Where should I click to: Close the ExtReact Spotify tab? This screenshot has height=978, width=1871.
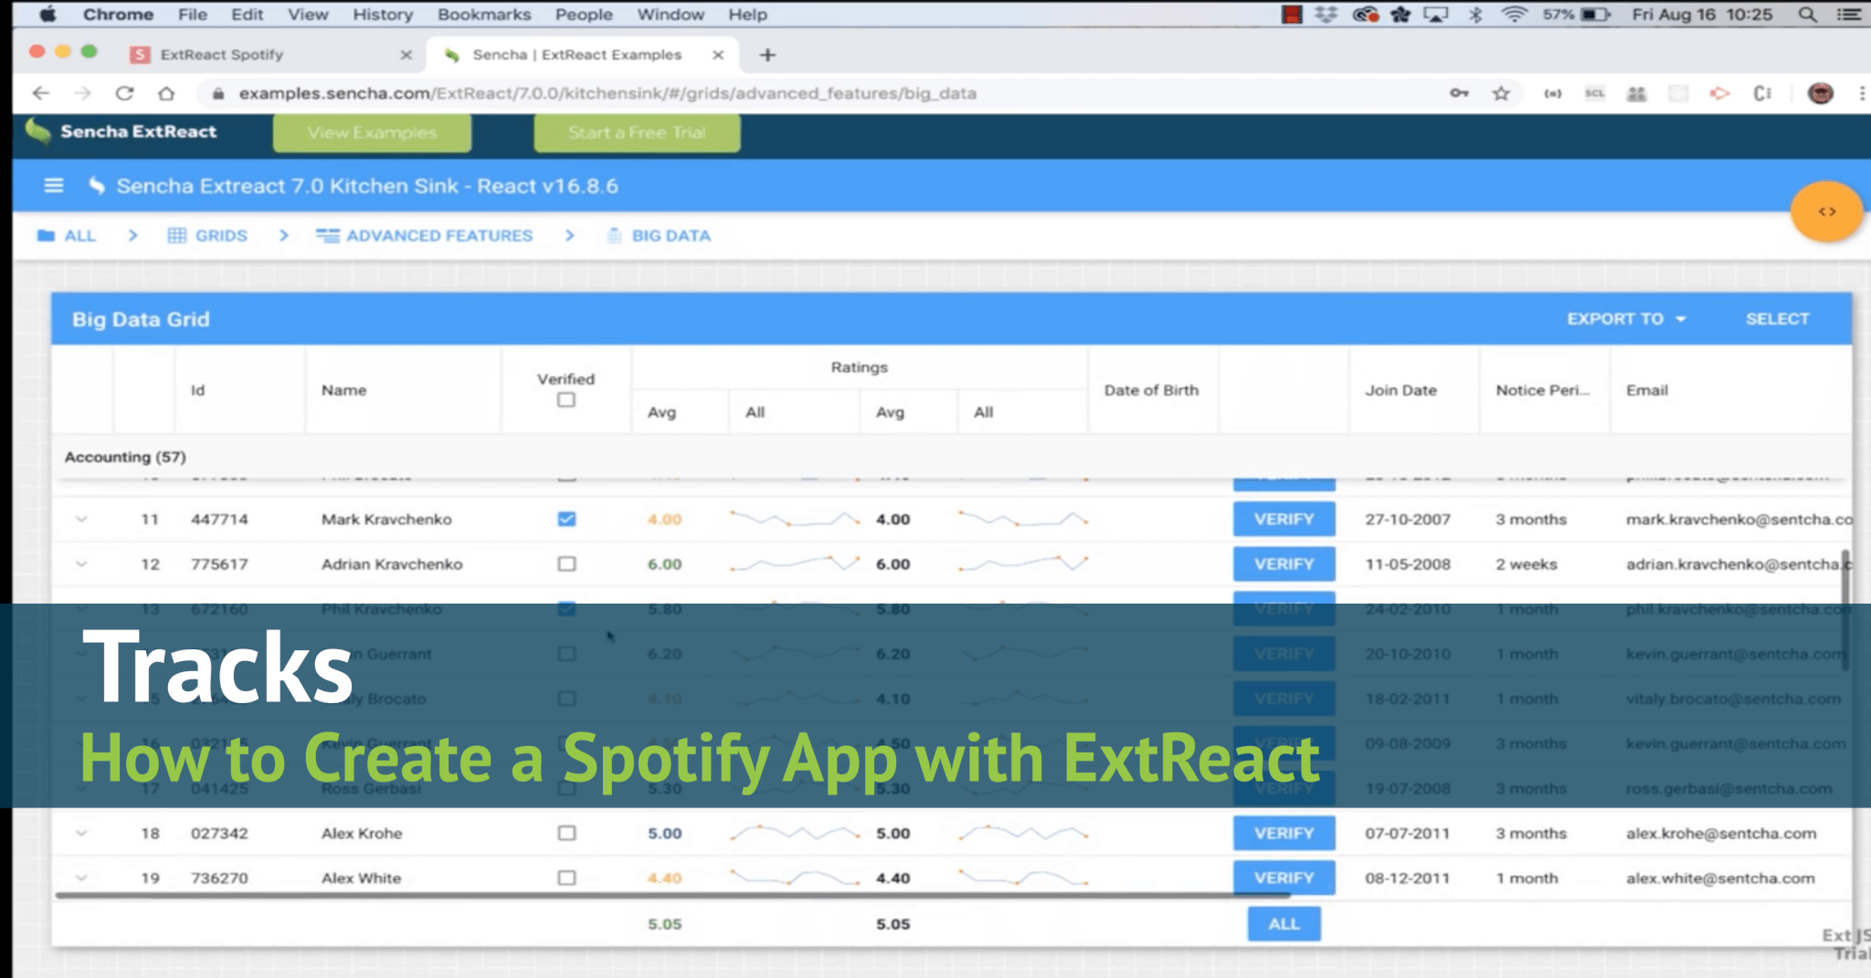coord(407,55)
